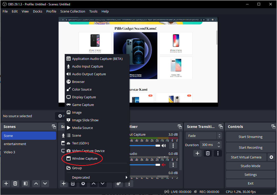Add source plus icon in Sources dock
The image size is (277, 195).
point(64,183)
